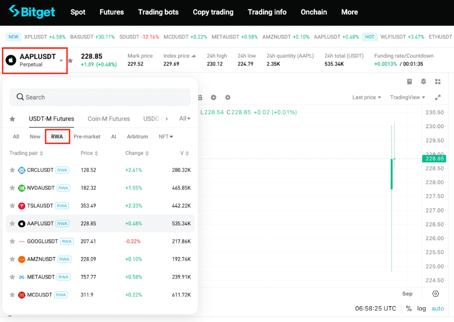The image size is (454, 322).
Task: Open chart scale settings hexagon icon
Action: pos(435,294)
